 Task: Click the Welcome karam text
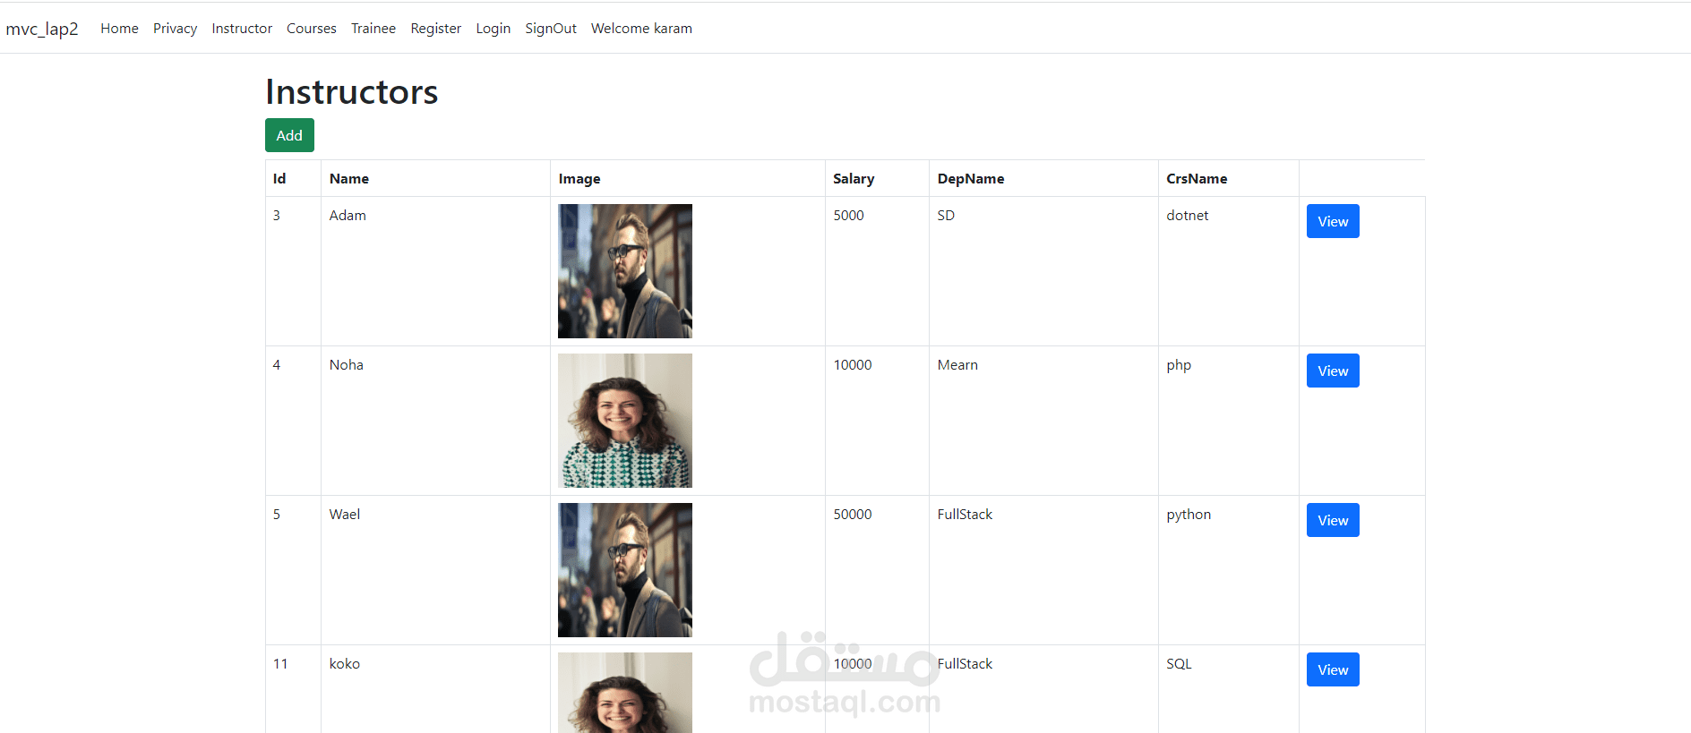(641, 29)
